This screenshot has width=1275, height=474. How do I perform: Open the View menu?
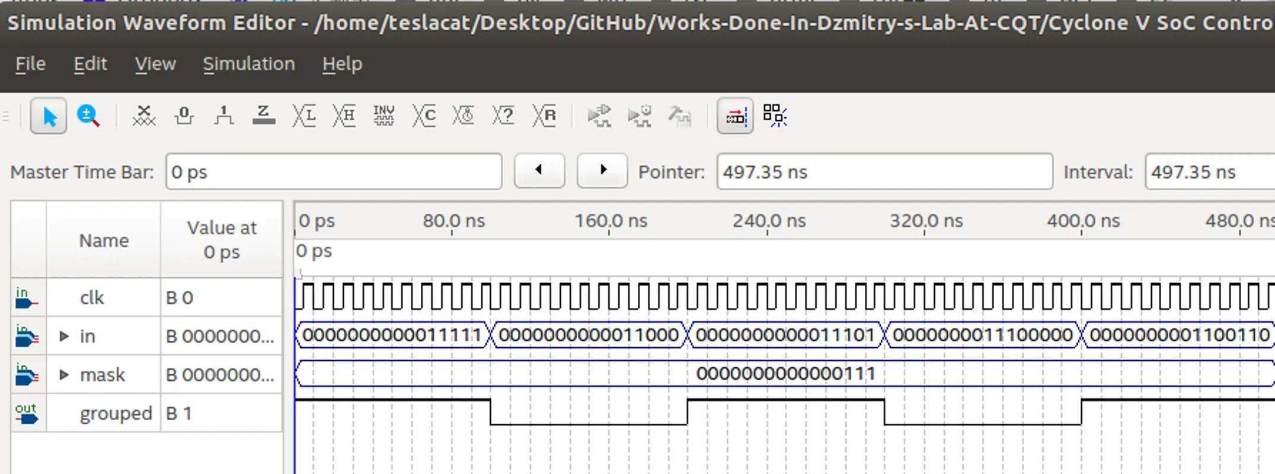click(155, 64)
